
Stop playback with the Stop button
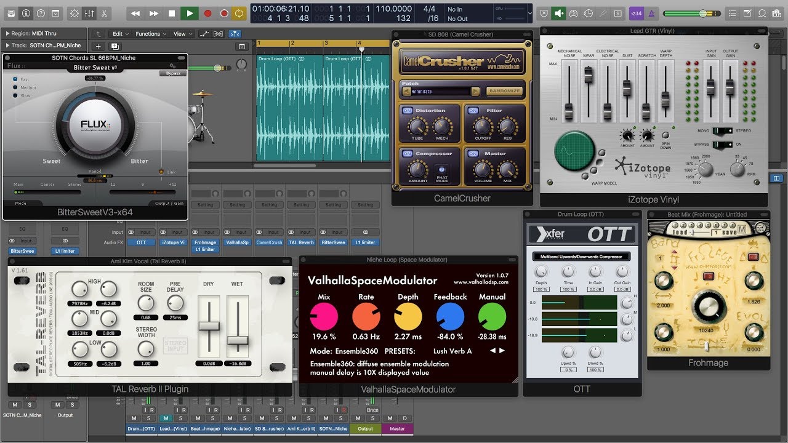click(x=172, y=13)
